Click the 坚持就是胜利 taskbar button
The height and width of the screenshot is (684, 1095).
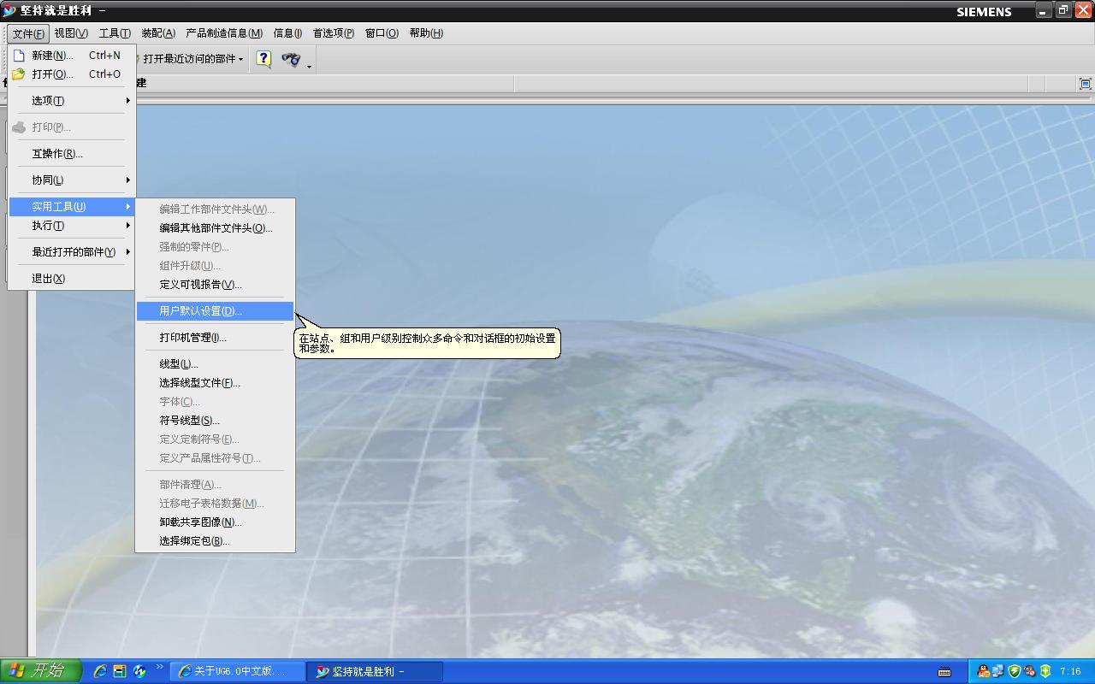[x=376, y=671]
